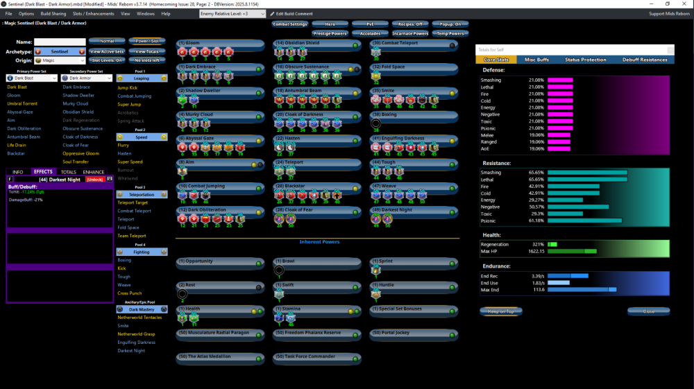Toggle the green indicator on Dark Embrace

(x=258, y=69)
